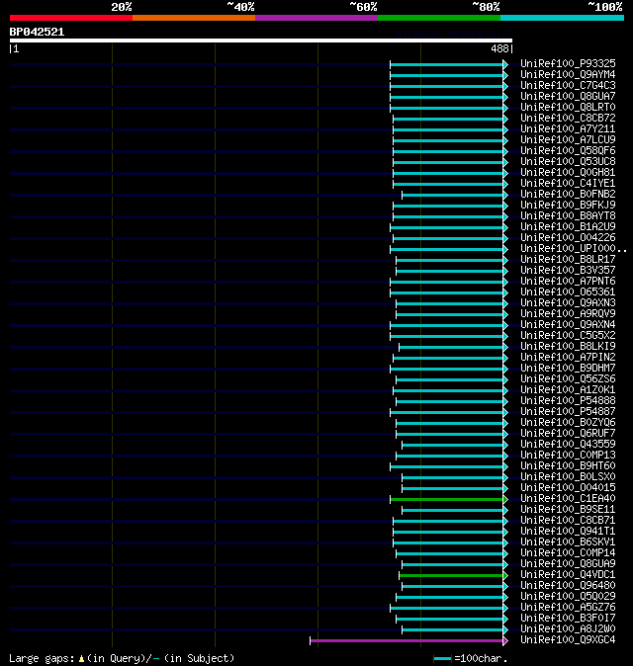Viewport: 633px width, 666px height.
Task: Open hit UniRef100_B9HT60
Action: coord(568,466)
